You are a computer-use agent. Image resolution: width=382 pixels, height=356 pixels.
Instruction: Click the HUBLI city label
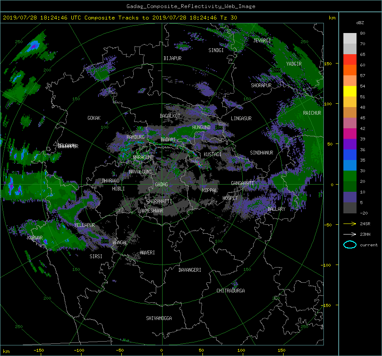tap(118, 189)
